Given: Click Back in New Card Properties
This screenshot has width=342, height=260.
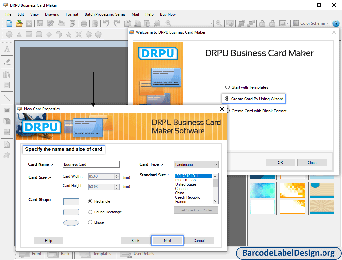Looking at the screenshot, I should [x=135, y=241].
